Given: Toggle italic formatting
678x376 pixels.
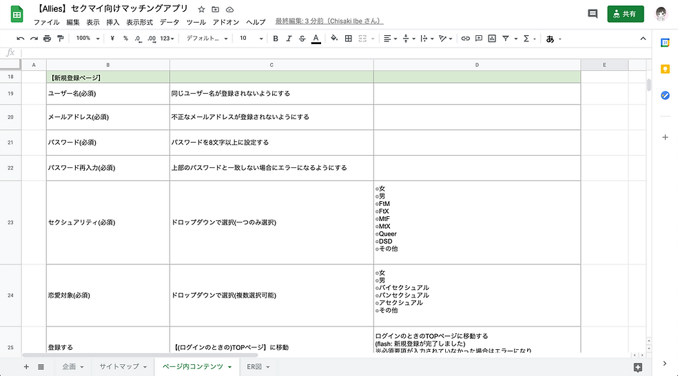Looking at the screenshot, I should (x=289, y=39).
